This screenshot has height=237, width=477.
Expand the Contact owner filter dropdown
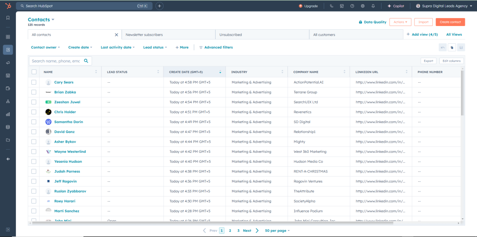pyautogui.click(x=45, y=47)
